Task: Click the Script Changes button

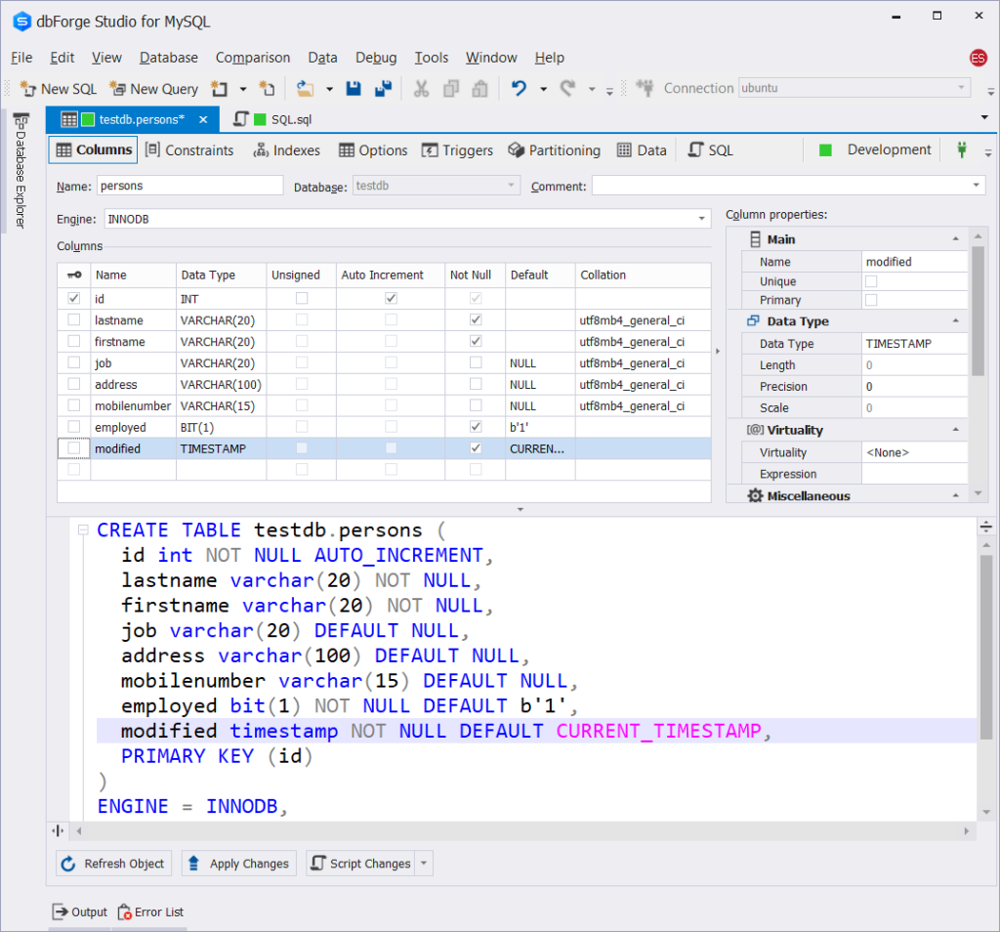Action: click(361, 863)
